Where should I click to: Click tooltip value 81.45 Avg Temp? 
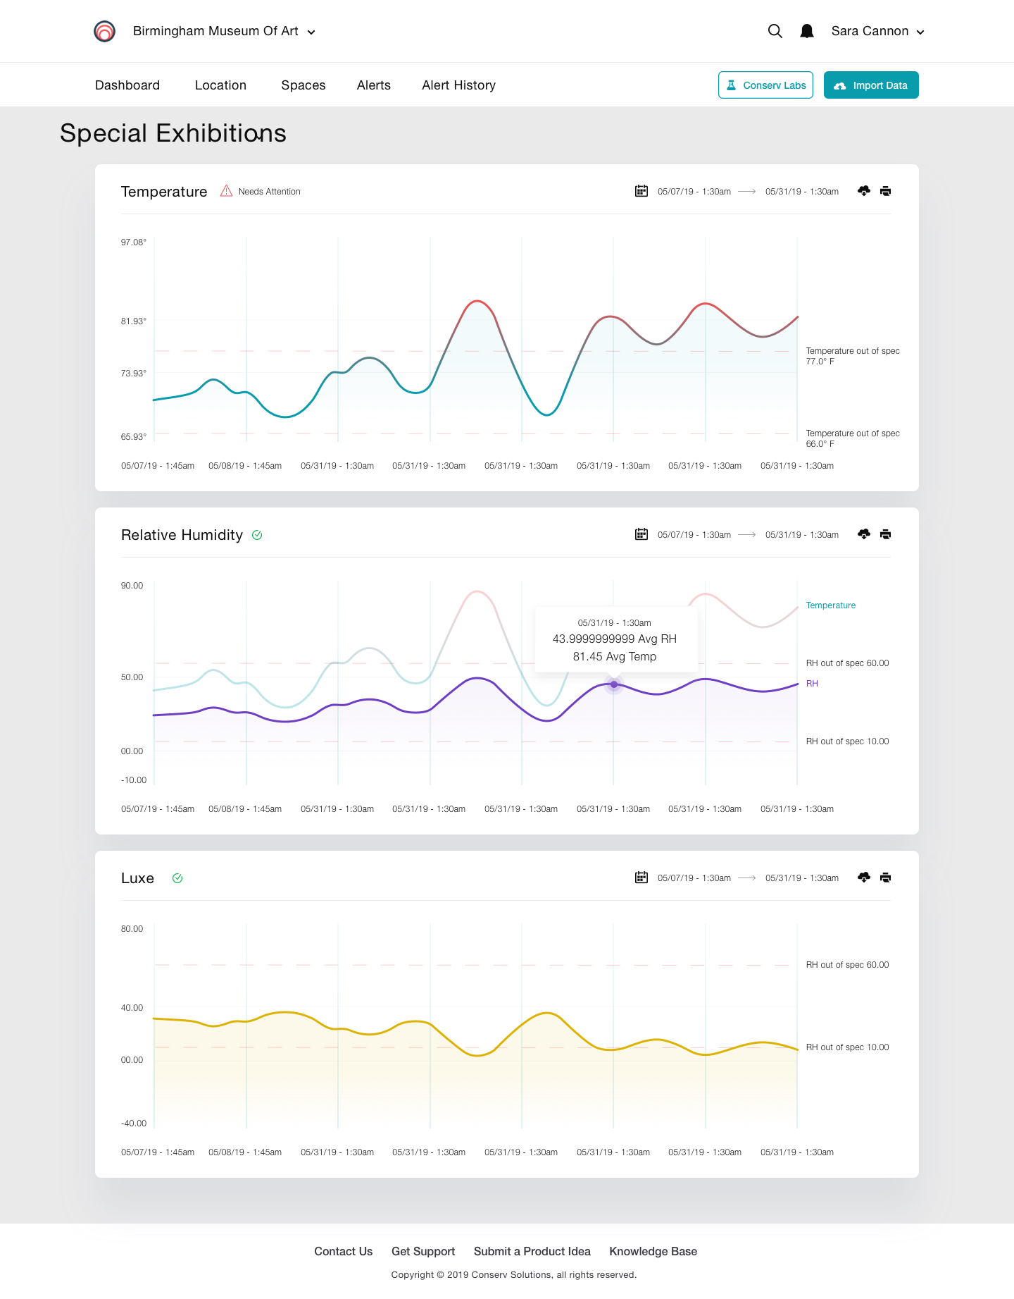[x=615, y=656]
